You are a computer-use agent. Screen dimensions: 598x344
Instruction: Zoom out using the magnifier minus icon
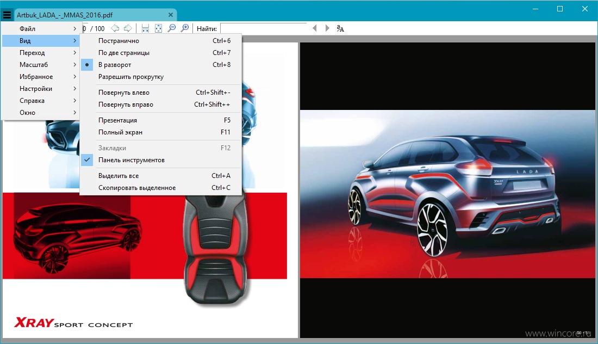(172, 28)
